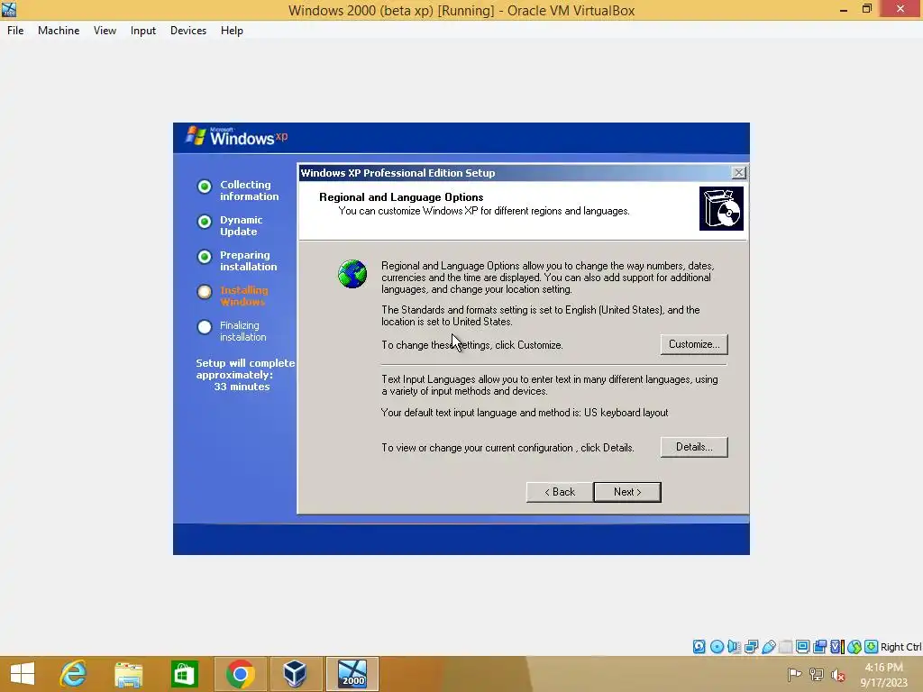This screenshot has width=923, height=692.
Task: Click the recording indicator icon
Action: [x=819, y=647]
